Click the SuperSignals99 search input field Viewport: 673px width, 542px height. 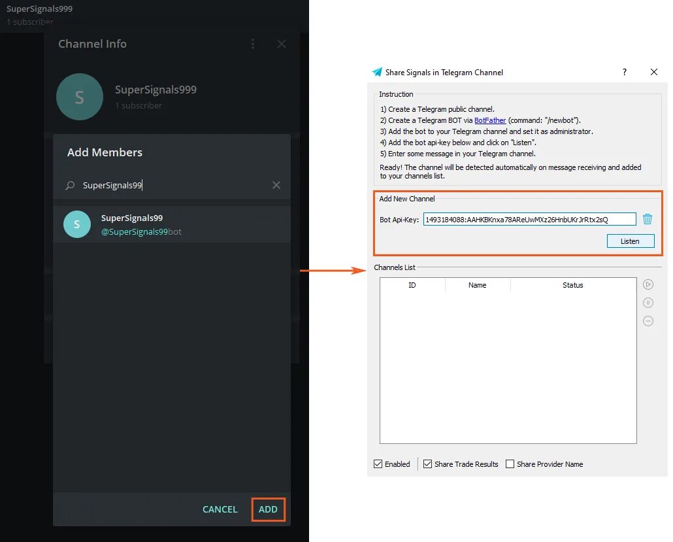tap(172, 185)
